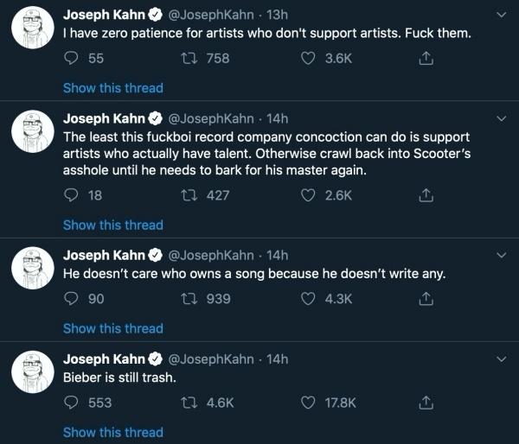Reply to the tweet with 553 replies
Viewport: 519px width, 444px height.
pos(72,403)
